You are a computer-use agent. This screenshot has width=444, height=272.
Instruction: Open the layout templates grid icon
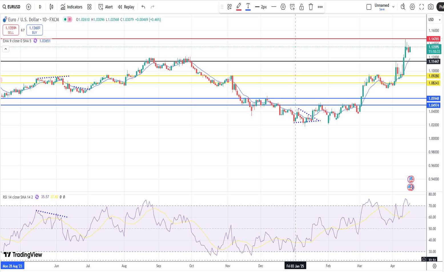[x=89, y=7]
